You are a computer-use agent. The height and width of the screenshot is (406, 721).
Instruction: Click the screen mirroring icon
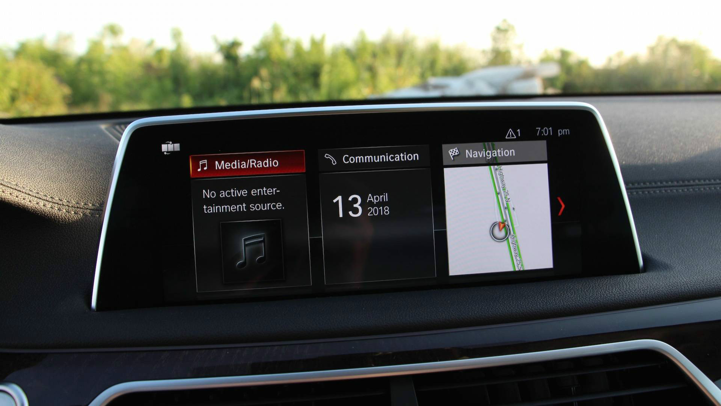pyautogui.click(x=170, y=147)
